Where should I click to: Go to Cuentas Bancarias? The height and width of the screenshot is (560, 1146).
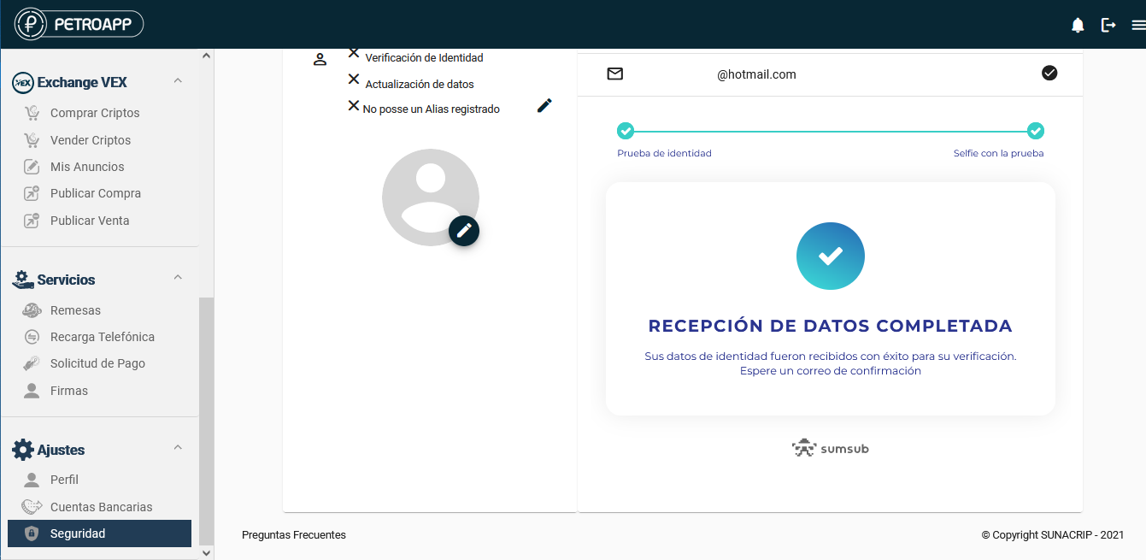[101, 507]
